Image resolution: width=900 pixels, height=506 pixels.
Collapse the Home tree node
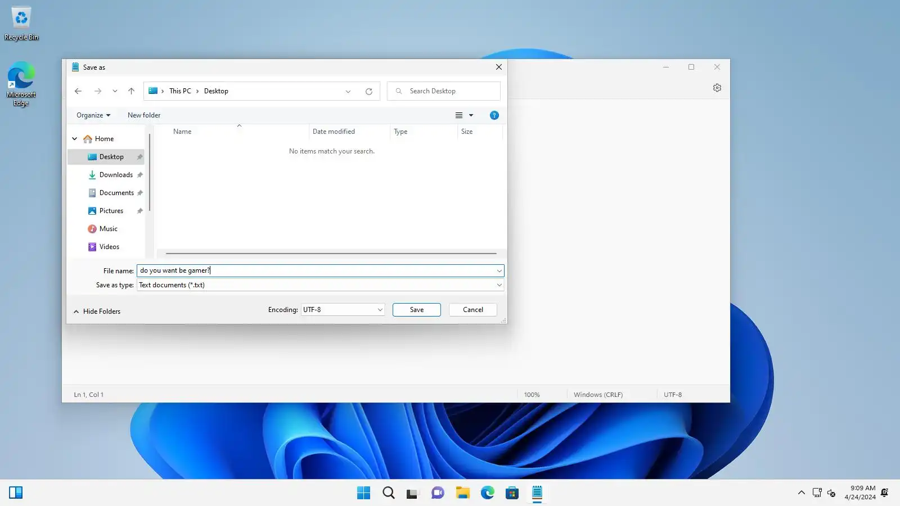coord(75,139)
